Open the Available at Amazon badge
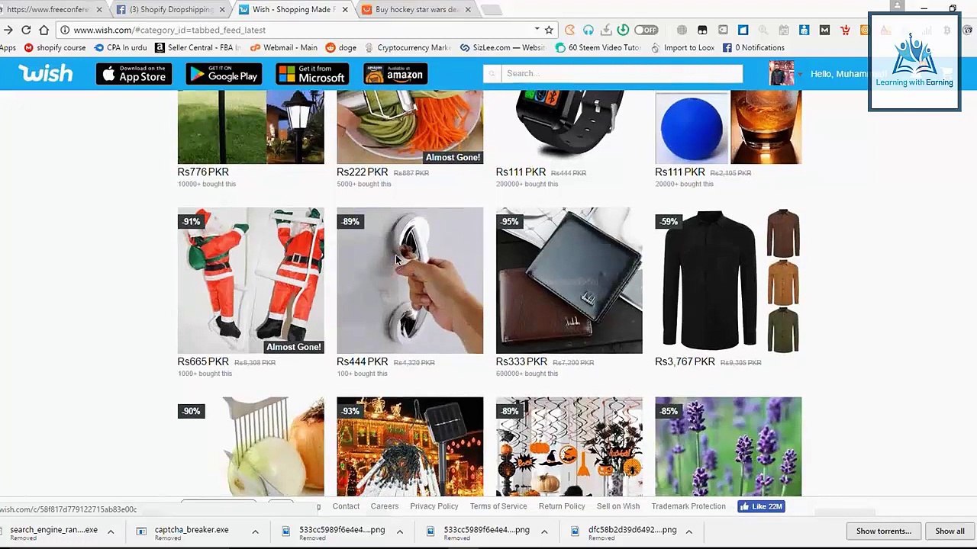The height and width of the screenshot is (549, 977). click(395, 74)
